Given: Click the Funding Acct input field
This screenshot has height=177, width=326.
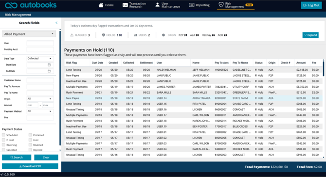Looking at the screenshot, I should [x=40, y=49].
